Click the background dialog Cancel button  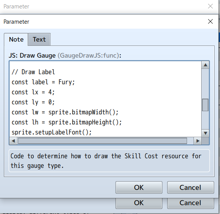point(190,203)
